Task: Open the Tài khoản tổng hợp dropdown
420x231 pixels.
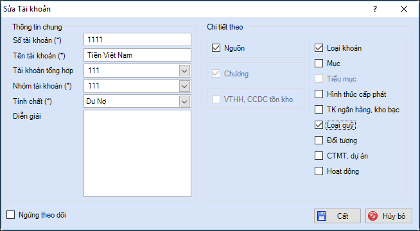Action: point(184,71)
